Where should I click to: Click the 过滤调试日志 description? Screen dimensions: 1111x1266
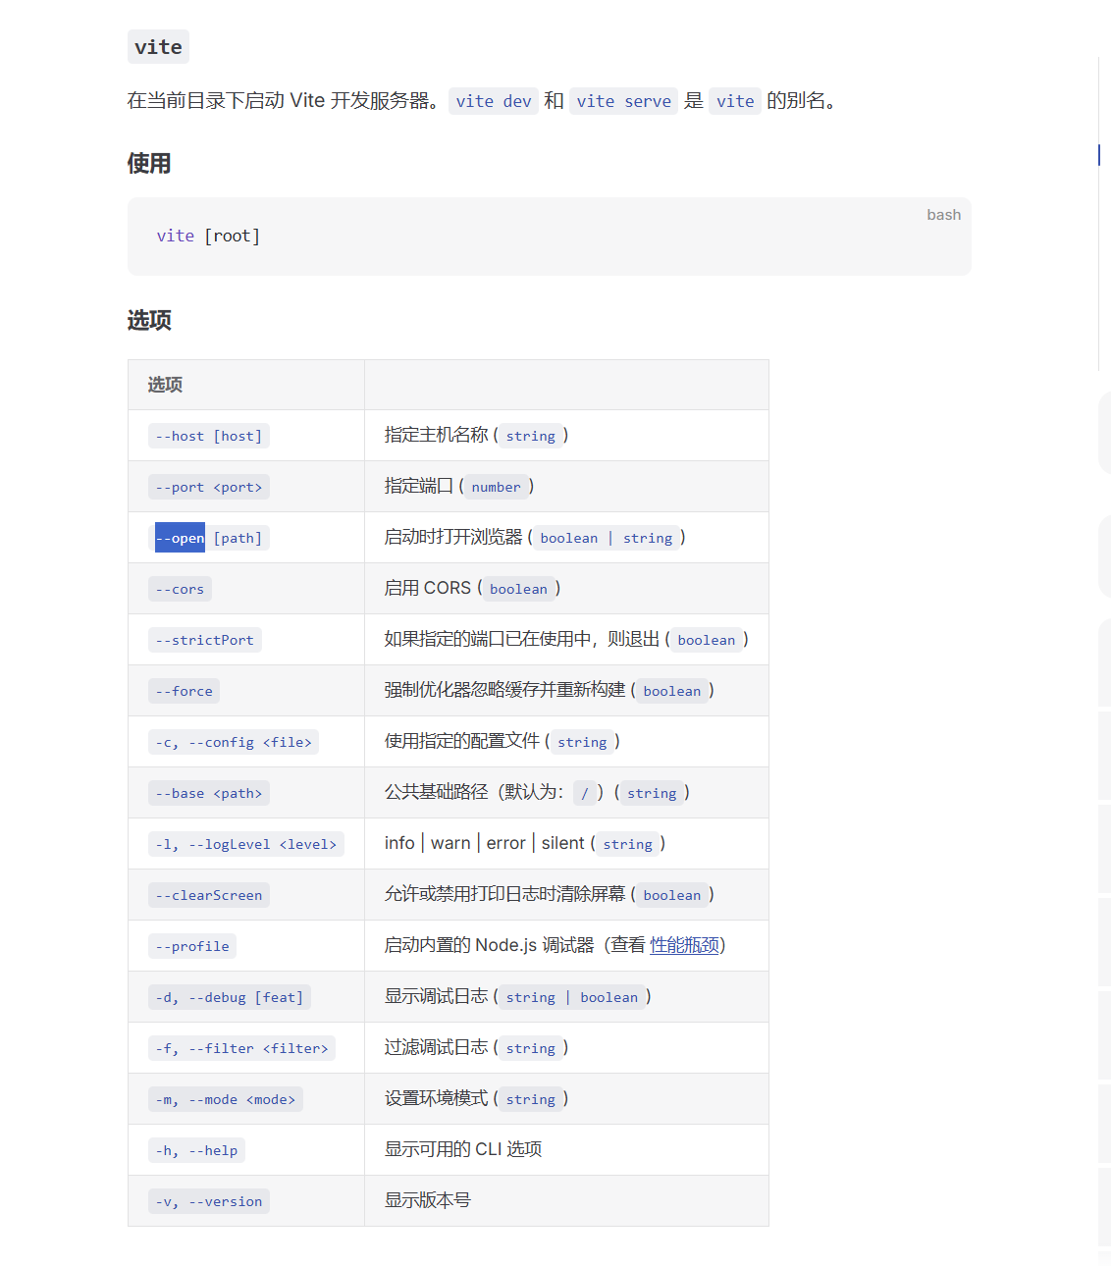coord(436,1047)
